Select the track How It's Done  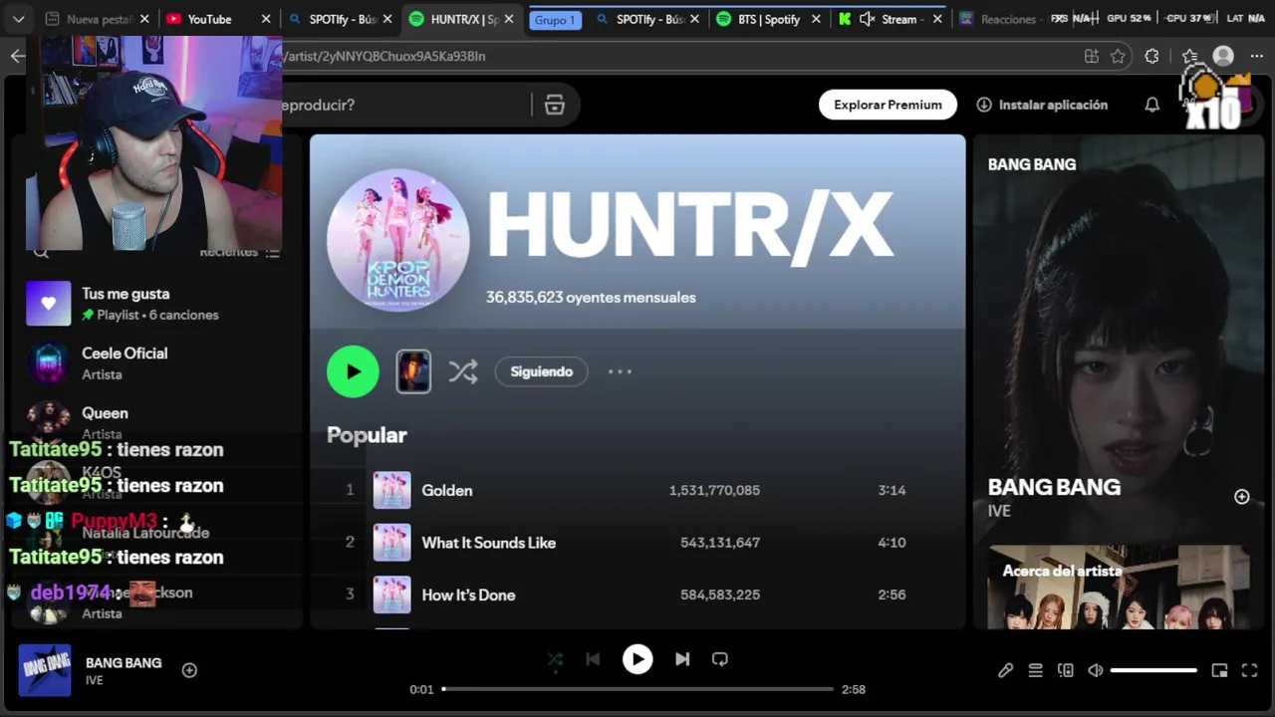[468, 595]
